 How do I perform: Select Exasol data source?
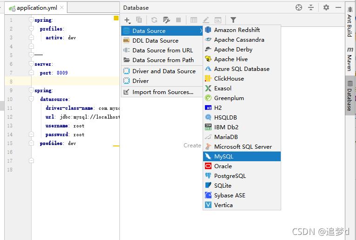pyautogui.click(x=242, y=88)
